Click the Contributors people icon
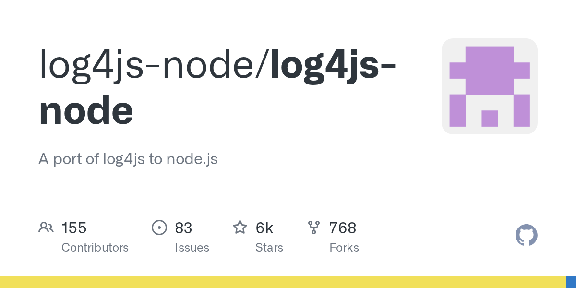 46,228
